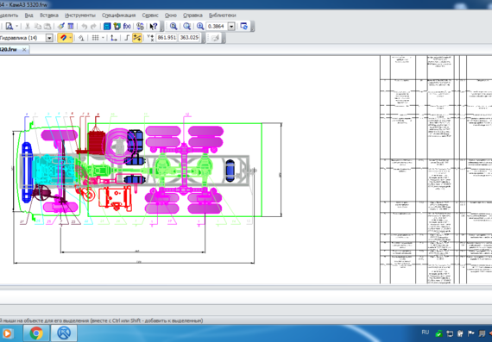Toggle the highlighted rounding mode button
The width and height of the screenshot is (492, 342).
(x=137, y=38)
